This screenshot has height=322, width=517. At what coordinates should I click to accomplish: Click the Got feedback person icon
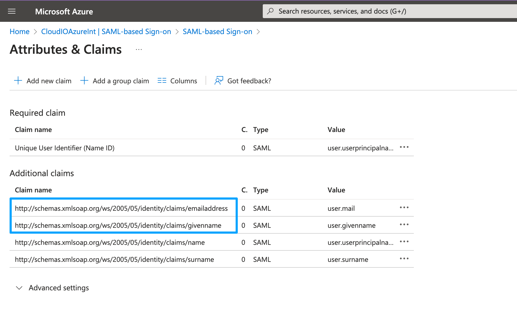219,81
